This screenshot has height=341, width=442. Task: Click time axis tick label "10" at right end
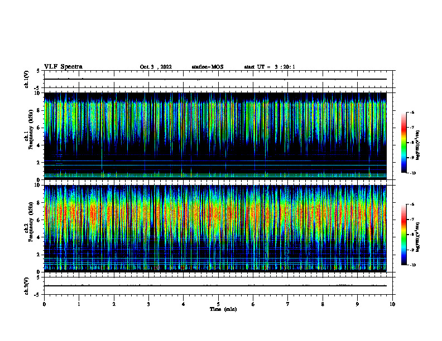392,304
